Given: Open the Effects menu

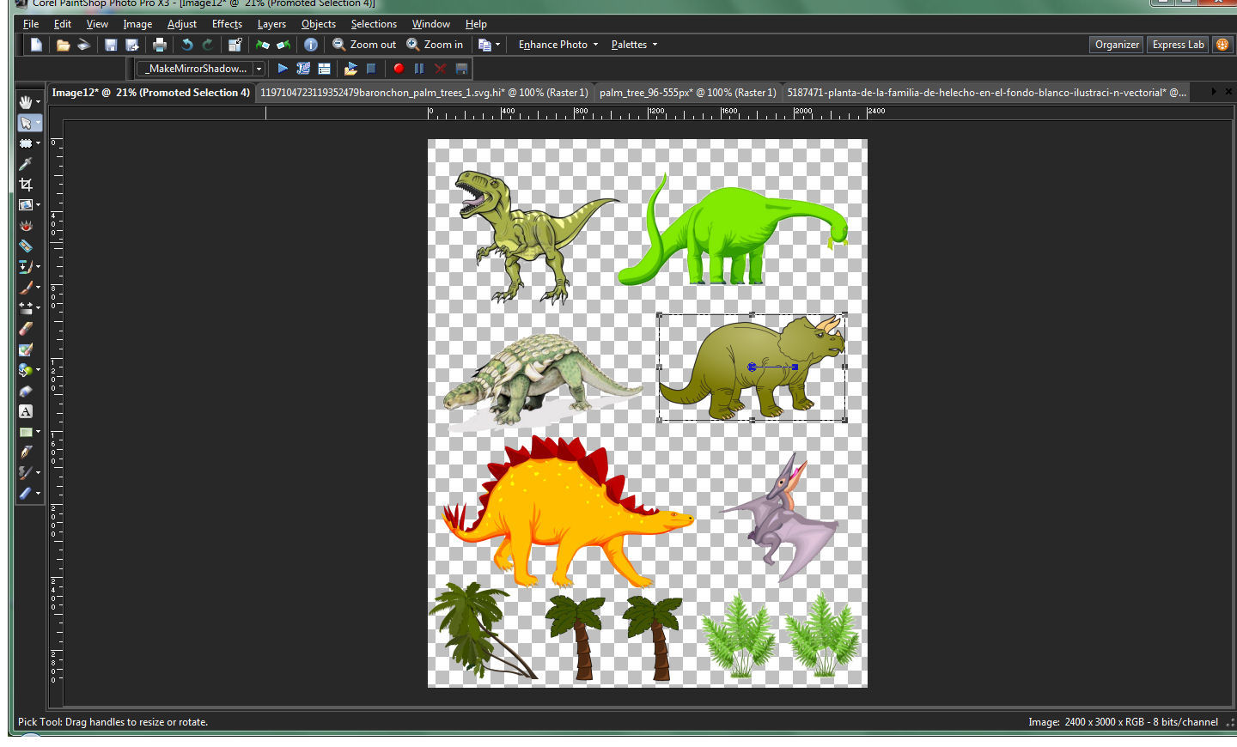Looking at the screenshot, I should (x=227, y=24).
